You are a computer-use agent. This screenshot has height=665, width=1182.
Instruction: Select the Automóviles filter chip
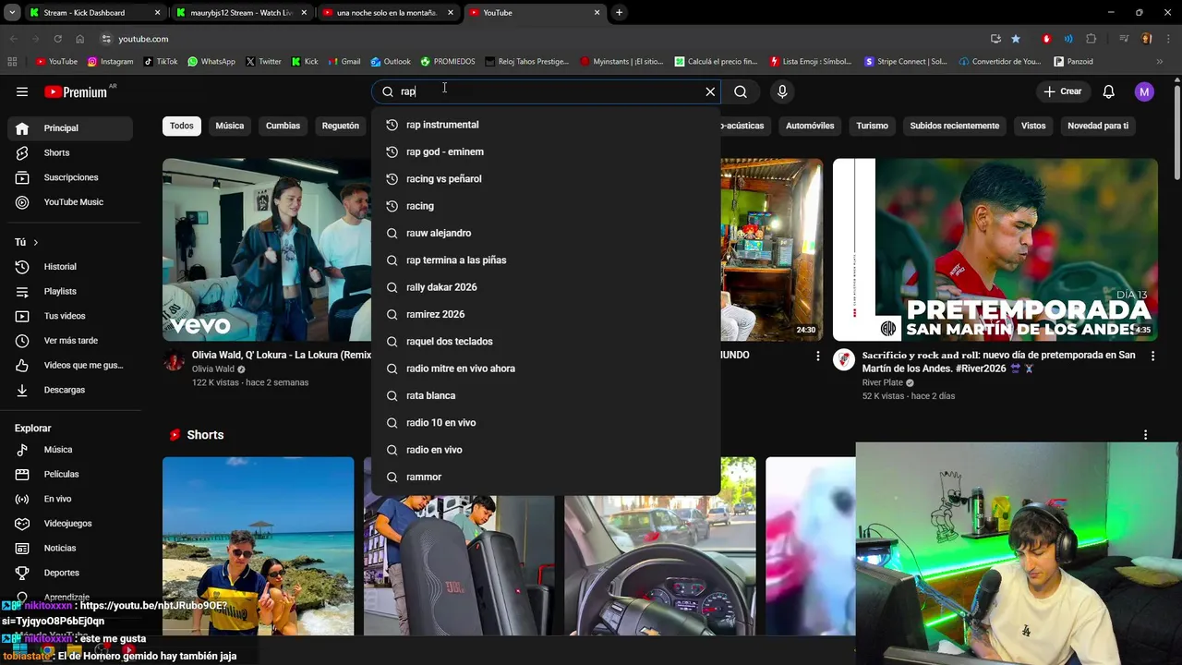pyautogui.click(x=810, y=126)
